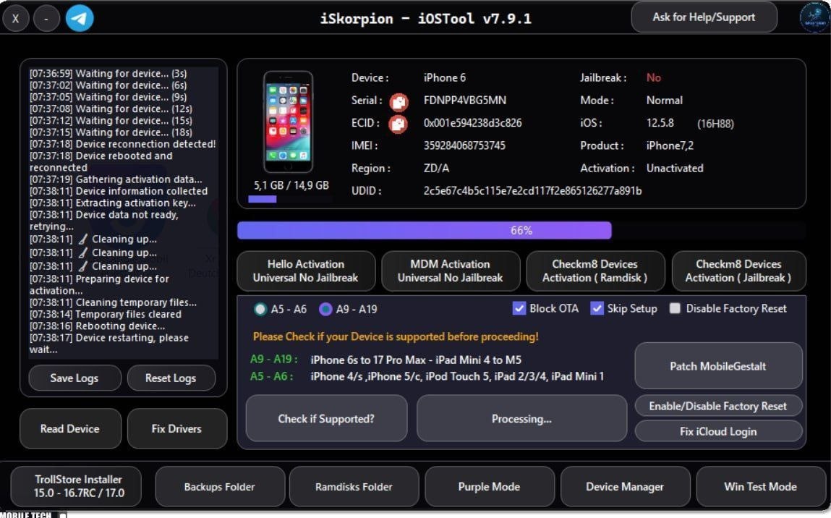Image resolution: width=831 pixels, height=518 pixels.
Task: Click the Activation status Unactivated
Action: pyautogui.click(x=675, y=168)
